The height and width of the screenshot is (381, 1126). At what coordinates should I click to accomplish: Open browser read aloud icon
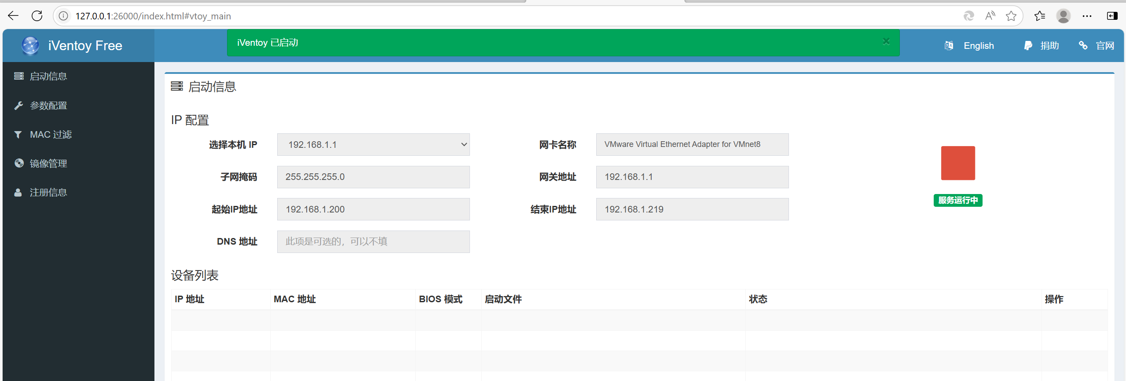[990, 16]
